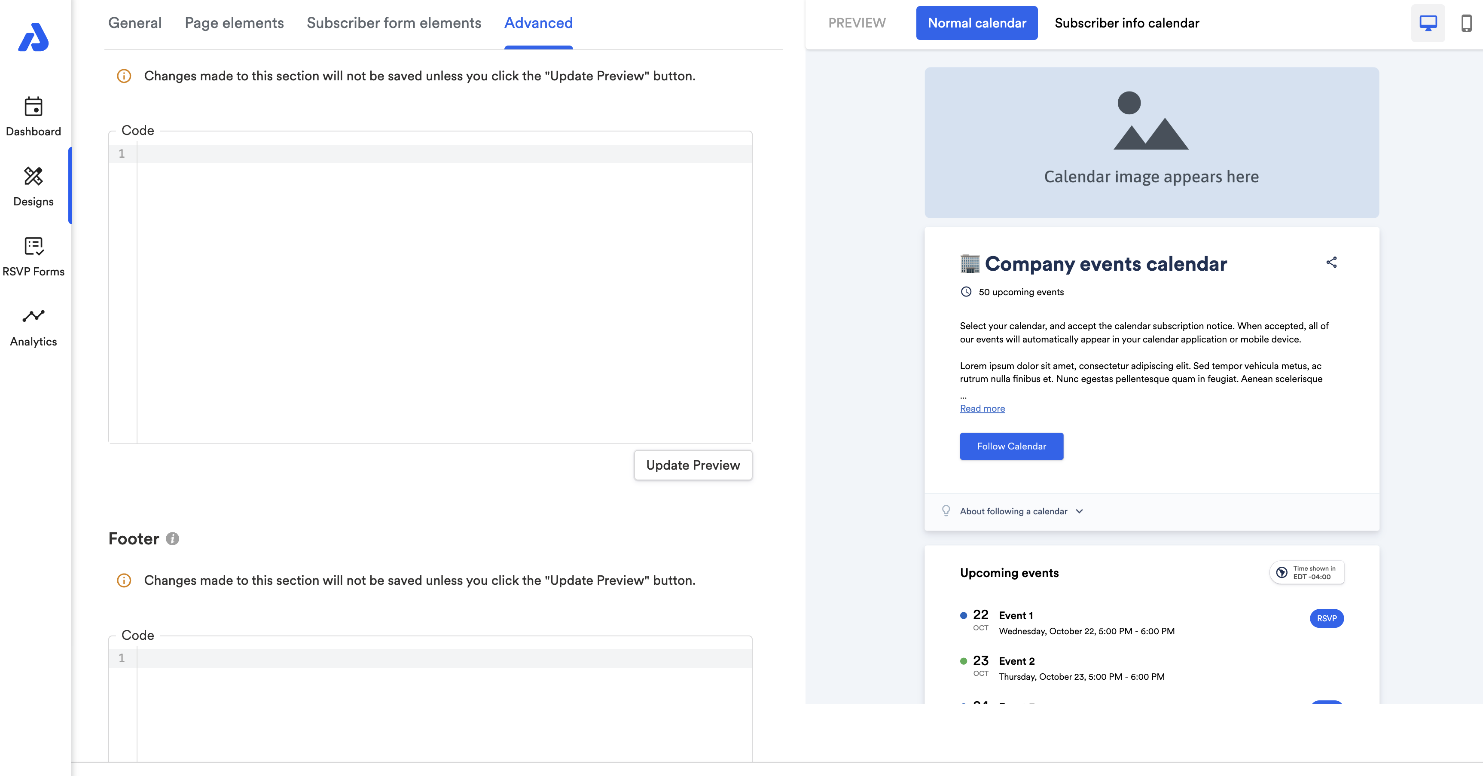Click the Footer info icon
Image resolution: width=1483 pixels, height=776 pixels.
172,539
